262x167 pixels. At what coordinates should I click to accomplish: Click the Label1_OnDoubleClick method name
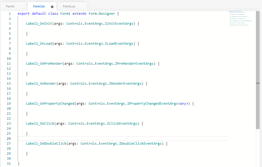click(46, 144)
